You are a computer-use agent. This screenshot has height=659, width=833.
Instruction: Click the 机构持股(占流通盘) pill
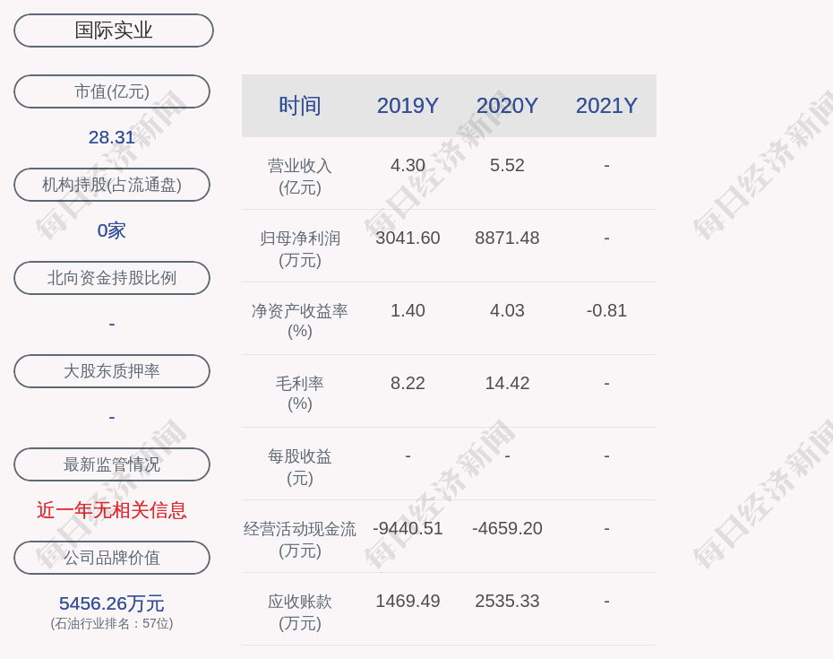click(112, 185)
